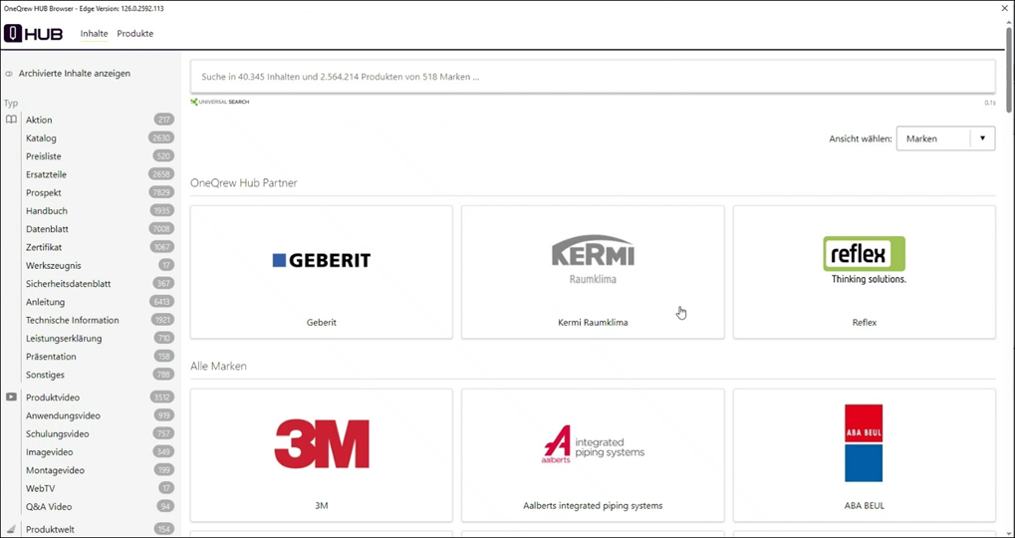1015x538 pixels.
Task: Select the Ersatzteile filter
Action: point(46,174)
